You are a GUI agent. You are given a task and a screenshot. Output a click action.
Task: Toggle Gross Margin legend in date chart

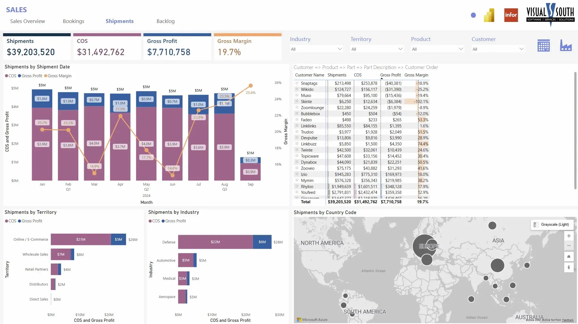pyautogui.click(x=58, y=76)
